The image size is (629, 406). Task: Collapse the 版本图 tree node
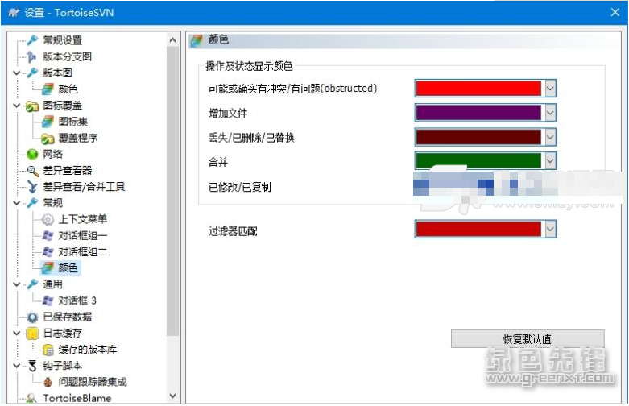point(16,72)
